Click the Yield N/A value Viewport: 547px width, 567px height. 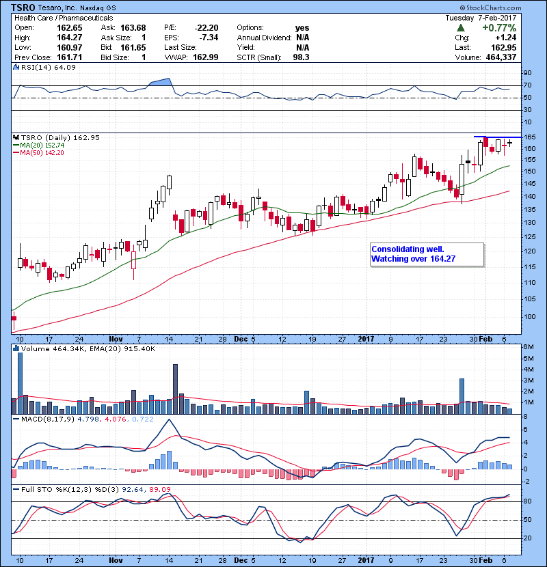(x=303, y=47)
